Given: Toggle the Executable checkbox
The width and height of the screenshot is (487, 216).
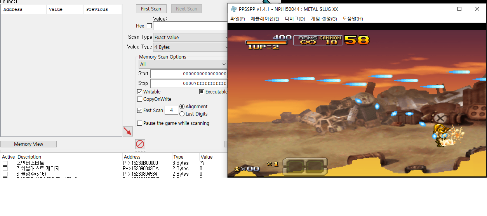Looking at the screenshot, I should [x=202, y=92].
